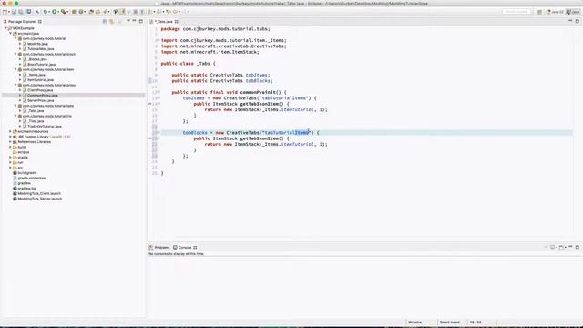This screenshot has height=328, width=583.
Task: Collapse the src/main/java source folder
Action: (11, 34)
